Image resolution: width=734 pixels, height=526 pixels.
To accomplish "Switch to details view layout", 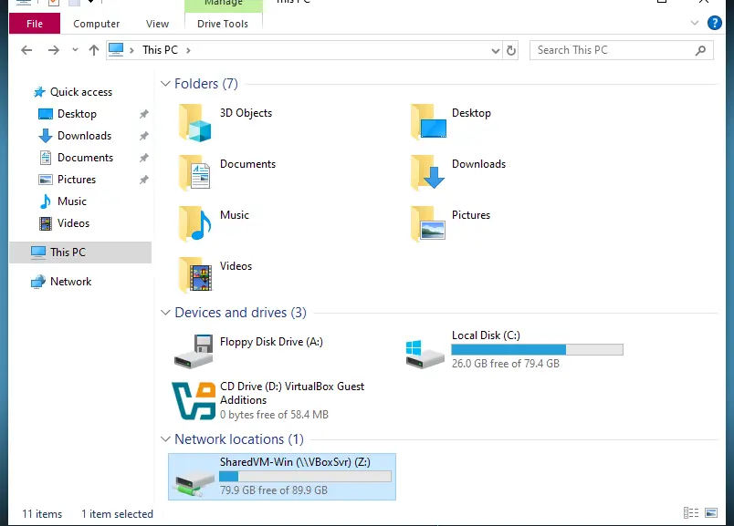I will coord(691,513).
